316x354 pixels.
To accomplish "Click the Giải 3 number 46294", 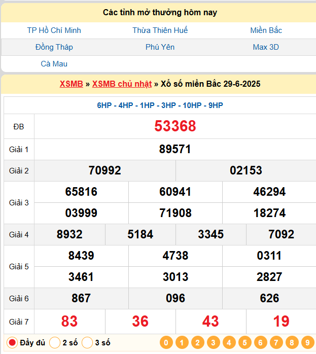I will 269,192.
